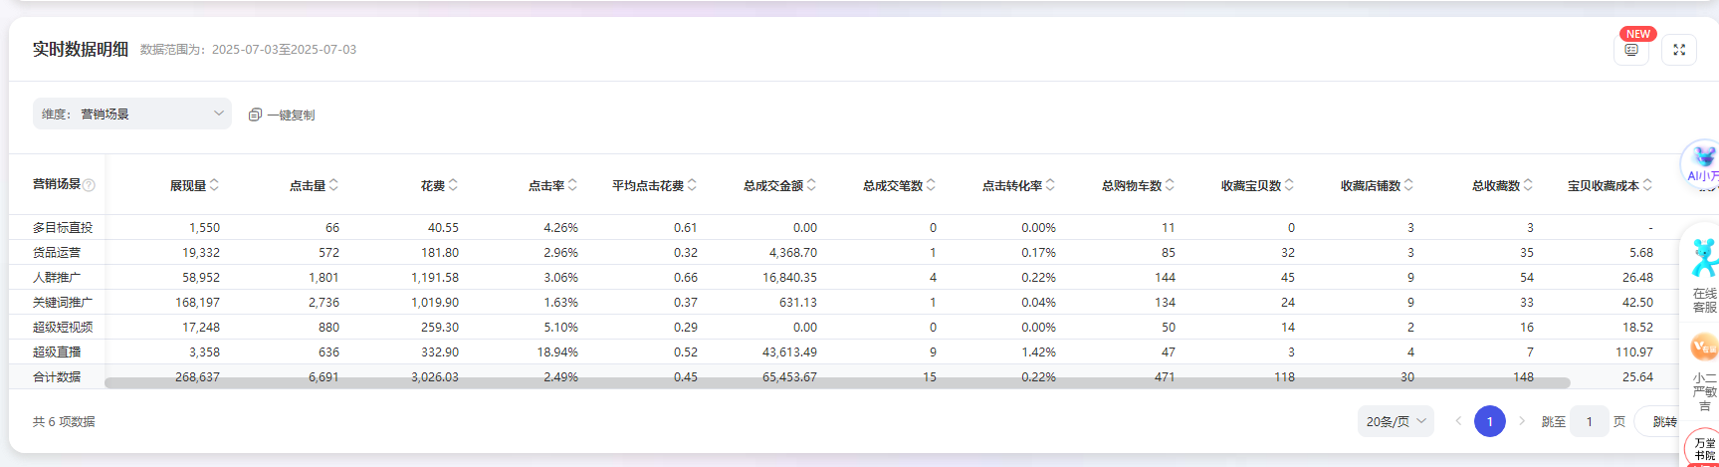Image resolution: width=1719 pixels, height=467 pixels.
Task: Click the 跳至 page number input field
Action: 1590,421
